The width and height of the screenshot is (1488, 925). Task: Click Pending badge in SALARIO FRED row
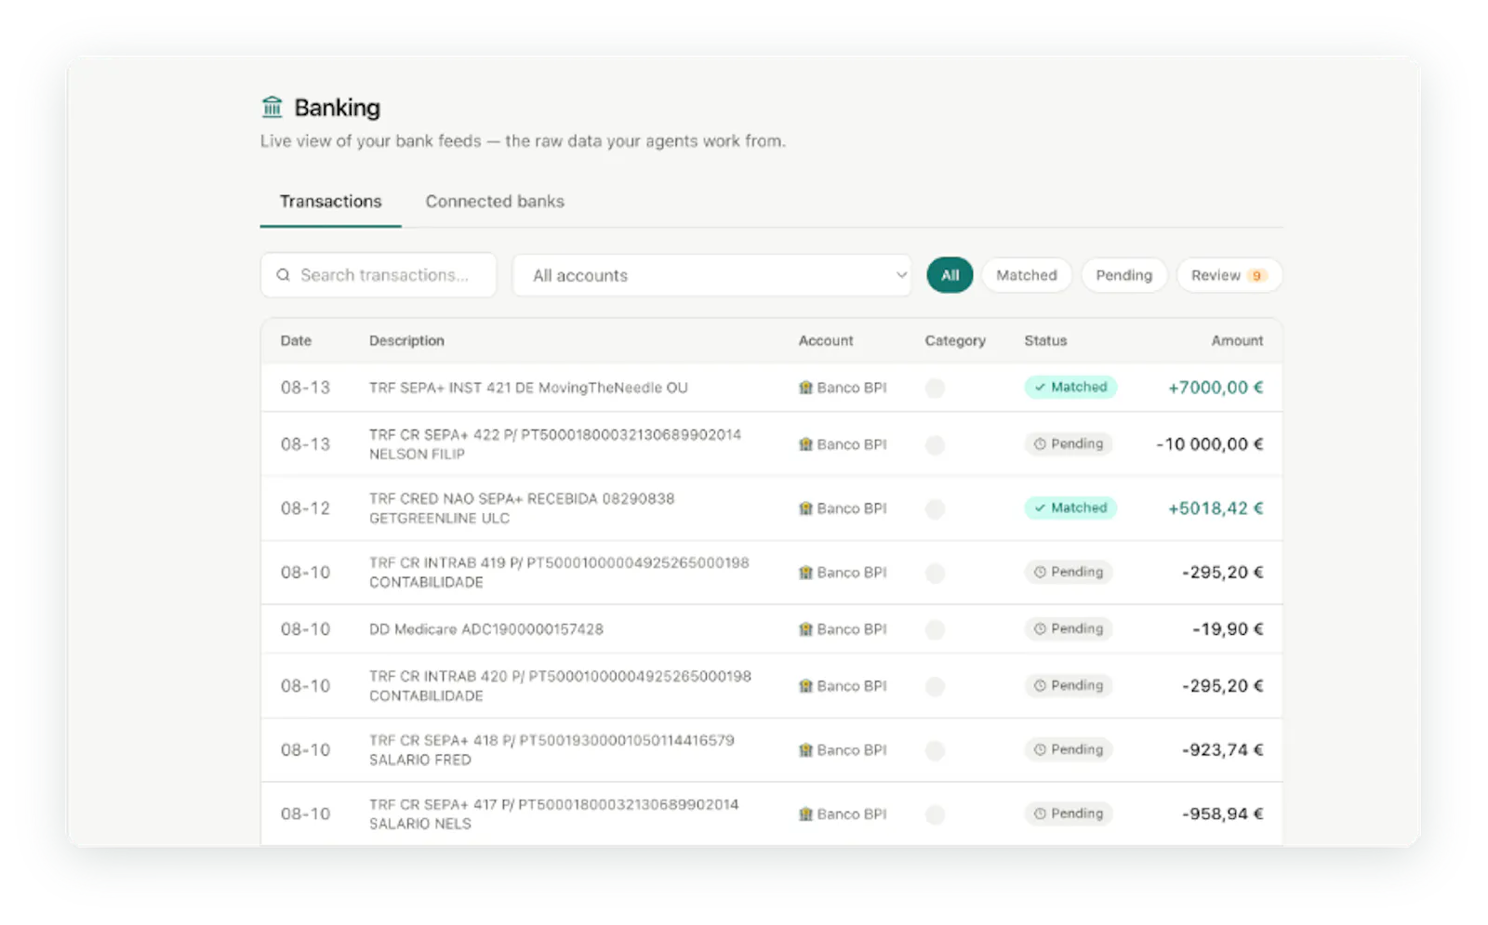[1069, 749]
